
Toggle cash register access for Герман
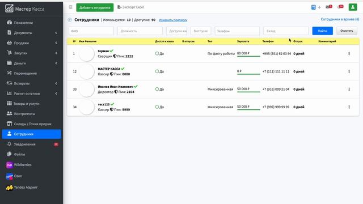157,53
